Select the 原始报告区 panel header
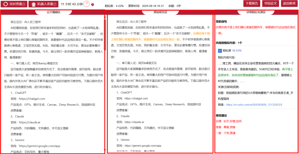 tap(160, 12)
